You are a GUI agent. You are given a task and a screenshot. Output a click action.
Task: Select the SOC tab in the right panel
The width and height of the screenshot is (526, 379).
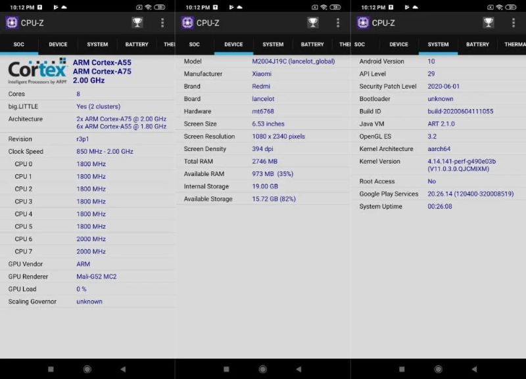tap(359, 44)
